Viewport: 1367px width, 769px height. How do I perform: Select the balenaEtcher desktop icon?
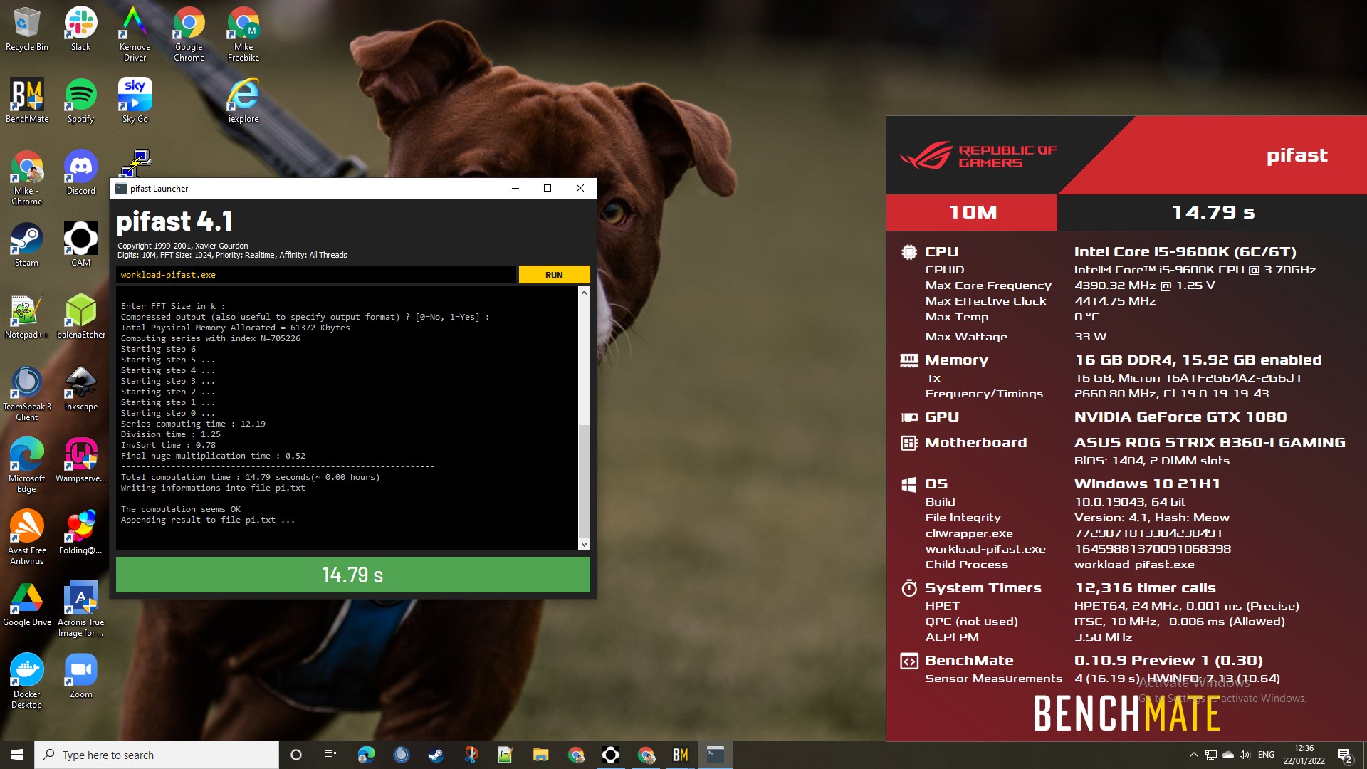click(80, 317)
